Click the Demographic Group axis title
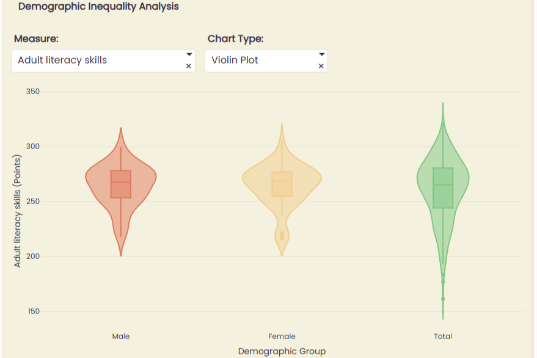The height and width of the screenshot is (358, 537). (282, 351)
